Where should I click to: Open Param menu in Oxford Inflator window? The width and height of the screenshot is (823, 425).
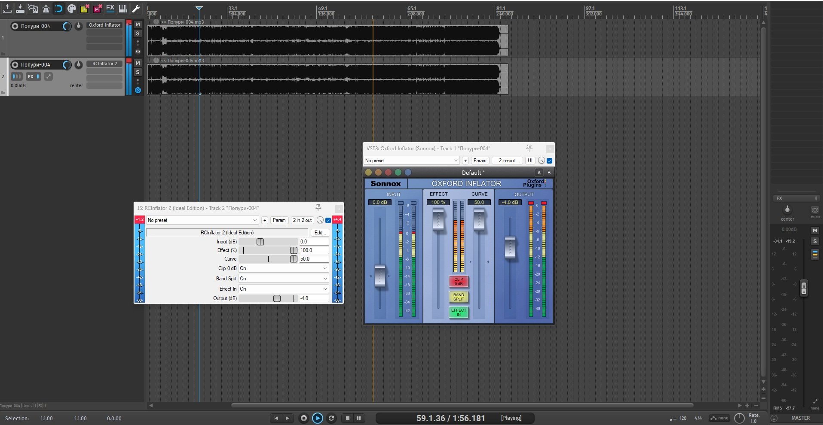click(480, 161)
